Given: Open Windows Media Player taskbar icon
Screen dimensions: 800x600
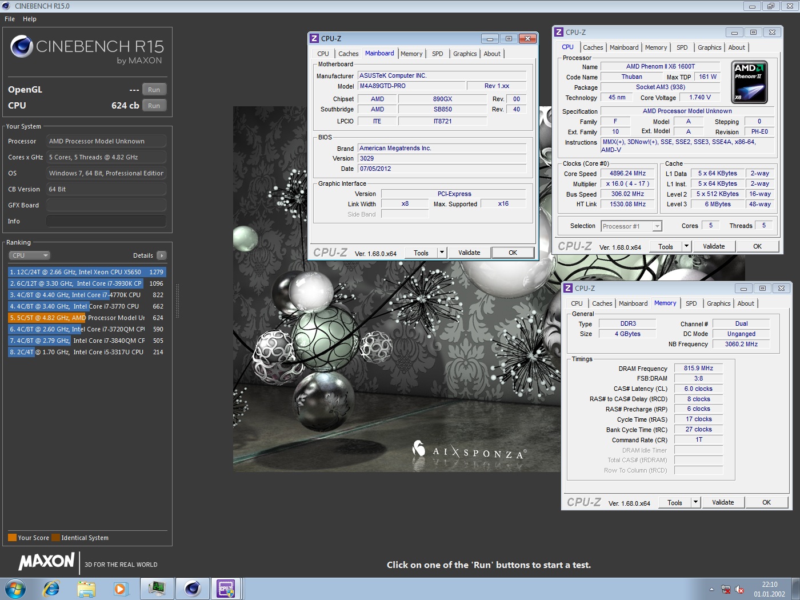Looking at the screenshot, I should 121,589.
